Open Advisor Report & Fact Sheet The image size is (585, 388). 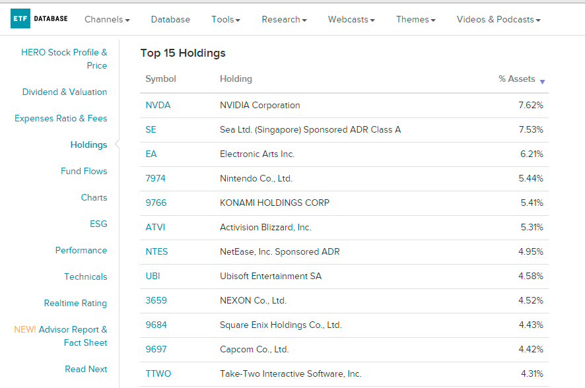(61, 336)
